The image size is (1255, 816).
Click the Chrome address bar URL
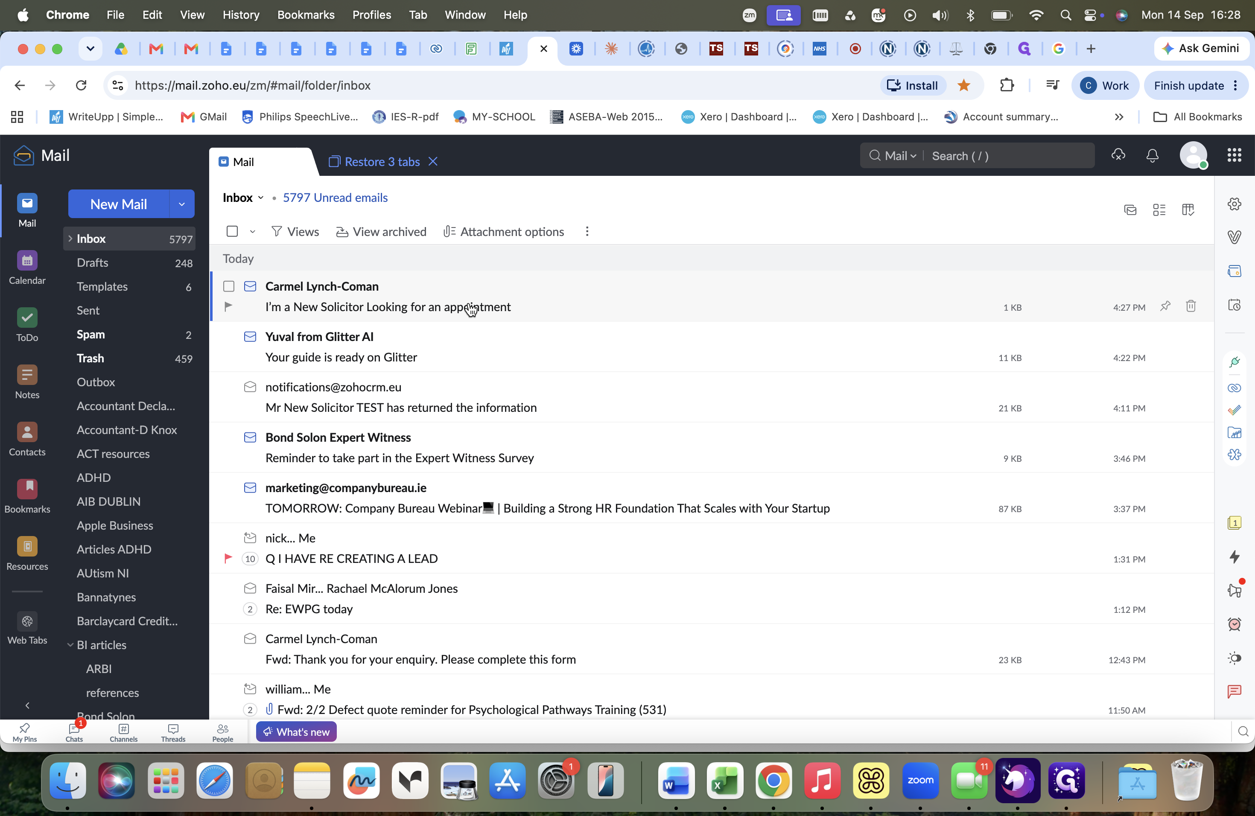pos(253,85)
